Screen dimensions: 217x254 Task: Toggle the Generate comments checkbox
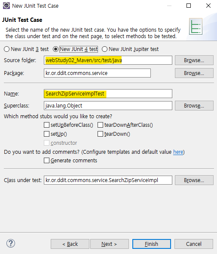pos(47,161)
